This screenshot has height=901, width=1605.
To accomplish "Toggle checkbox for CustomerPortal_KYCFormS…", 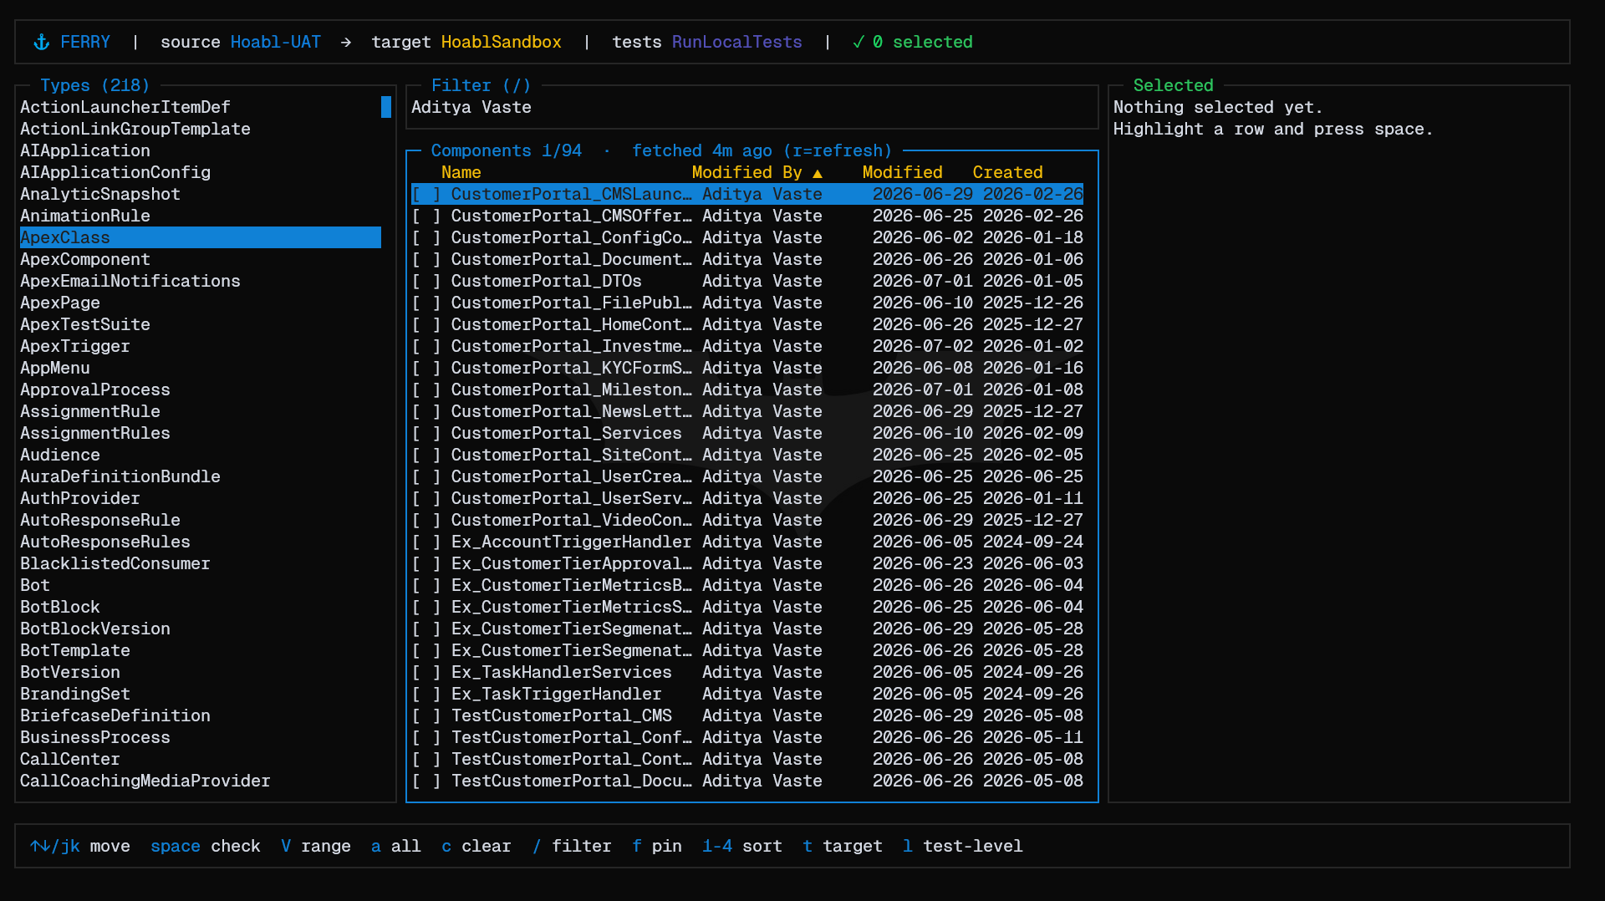I will 426,368.
